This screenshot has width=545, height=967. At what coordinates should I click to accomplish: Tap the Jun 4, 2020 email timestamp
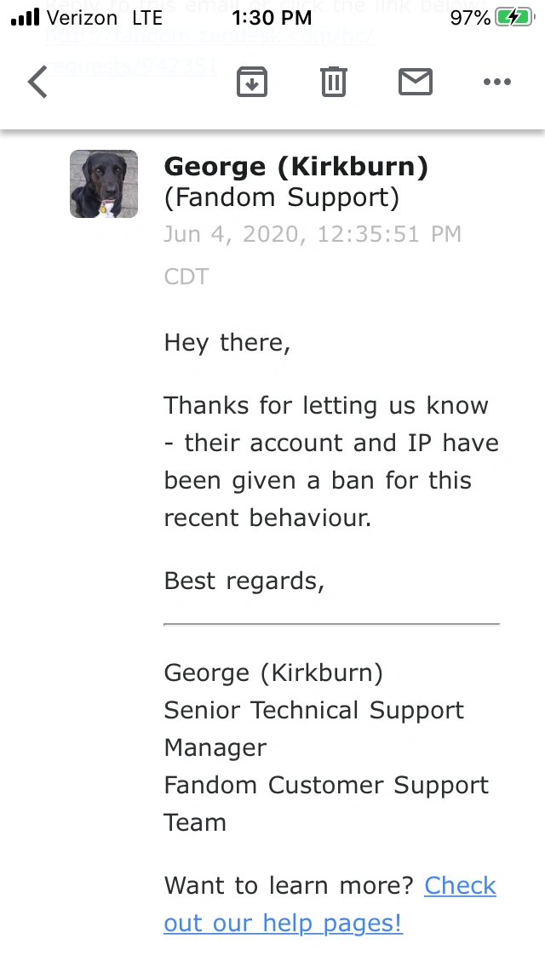(313, 234)
